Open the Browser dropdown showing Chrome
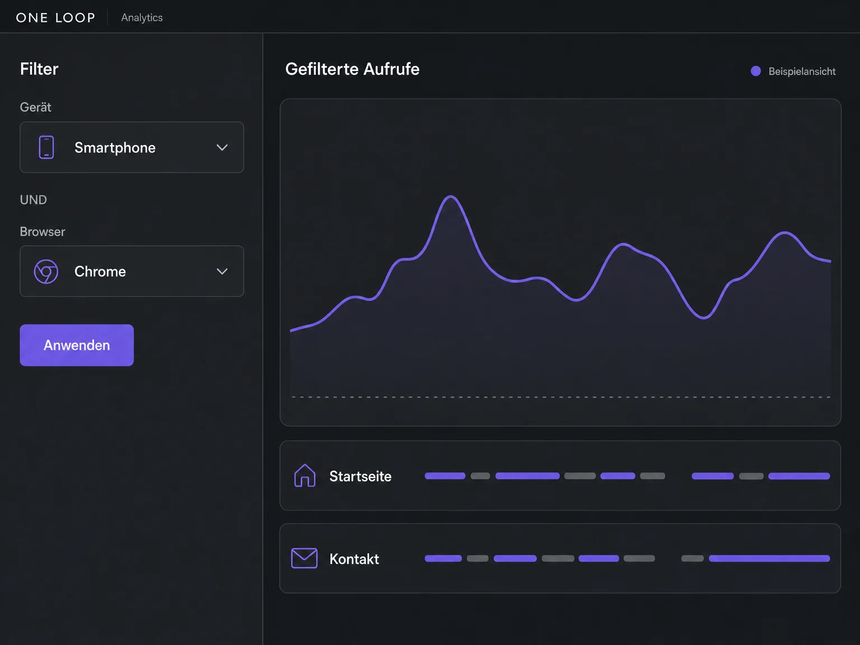The width and height of the screenshot is (860, 645). coord(132,271)
